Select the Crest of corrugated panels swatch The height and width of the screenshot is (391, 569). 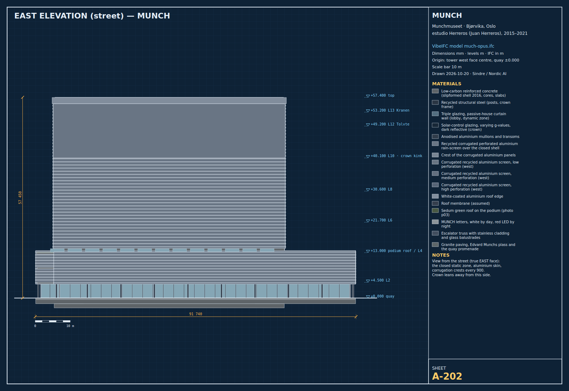pos(435,155)
